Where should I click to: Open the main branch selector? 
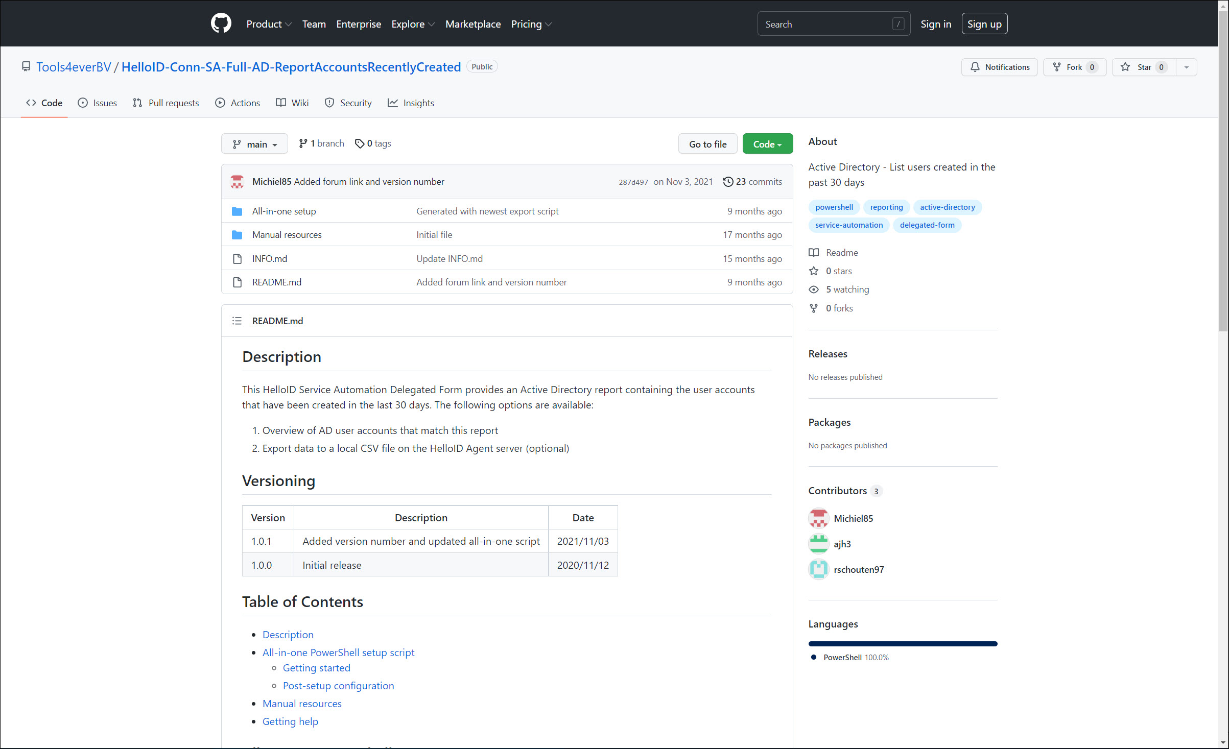(254, 144)
